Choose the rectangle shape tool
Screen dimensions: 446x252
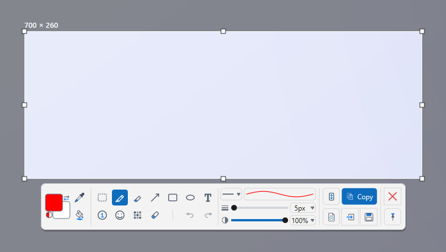[x=173, y=198]
